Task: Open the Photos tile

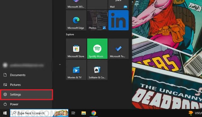Action: click(97, 20)
